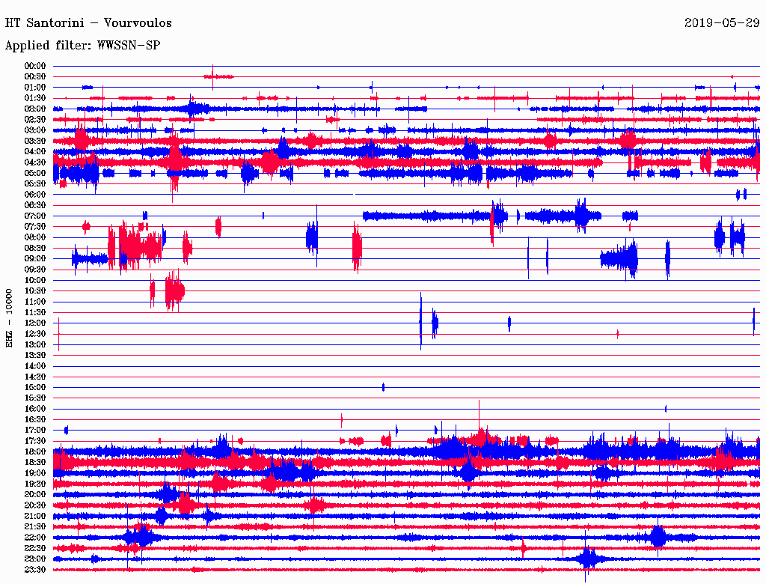
Task: Select the 01:00 time label
Action: [35, 88]
